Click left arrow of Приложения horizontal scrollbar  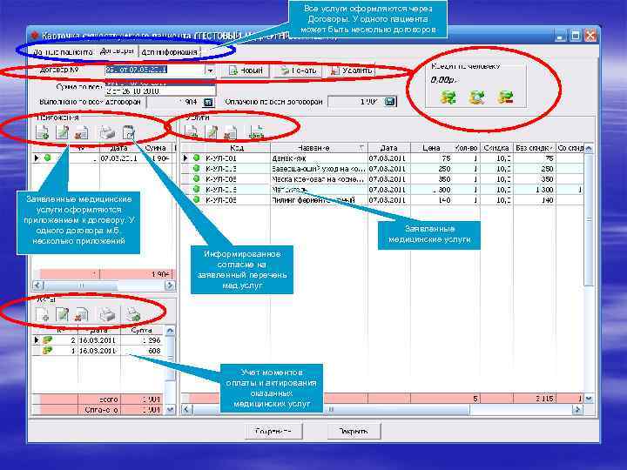38,285
